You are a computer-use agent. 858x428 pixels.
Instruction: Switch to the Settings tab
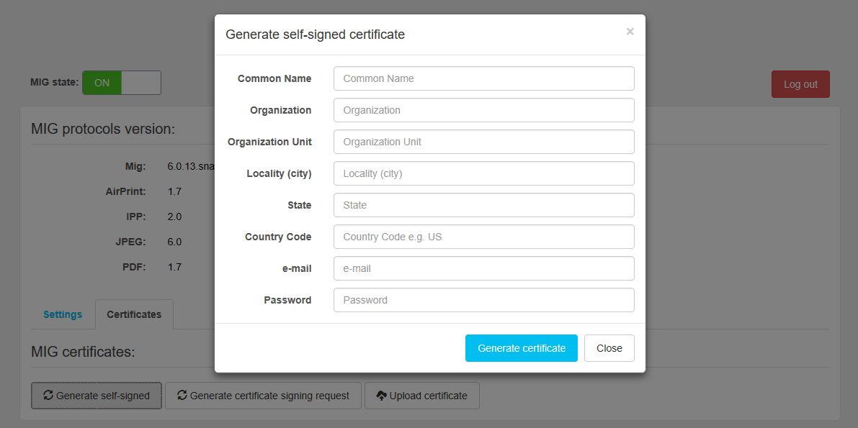coord(63,314)
